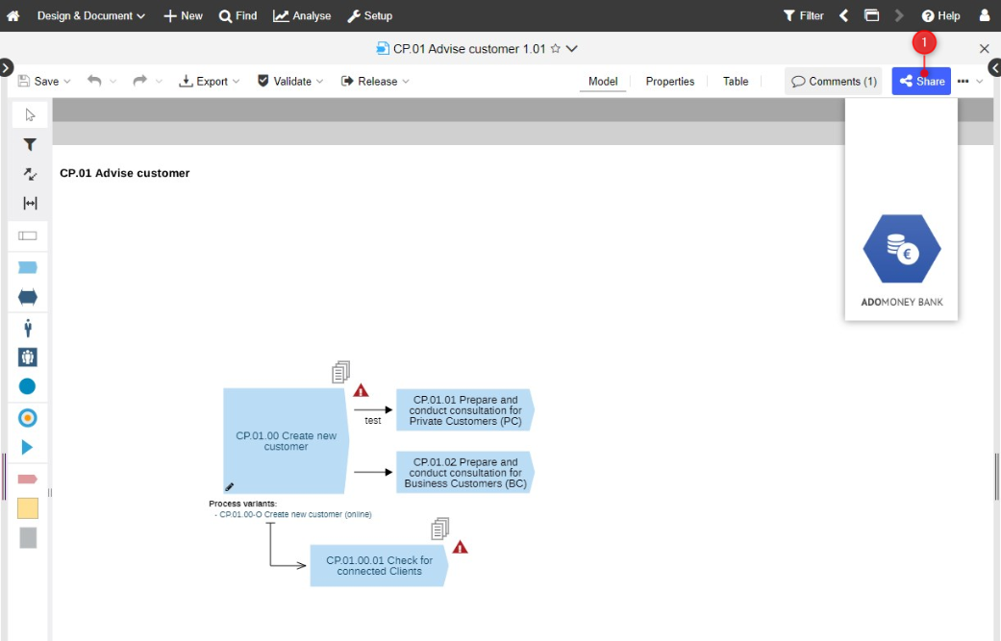Click the Release button
1001x641 pixels.
click(x=369, y=81)
